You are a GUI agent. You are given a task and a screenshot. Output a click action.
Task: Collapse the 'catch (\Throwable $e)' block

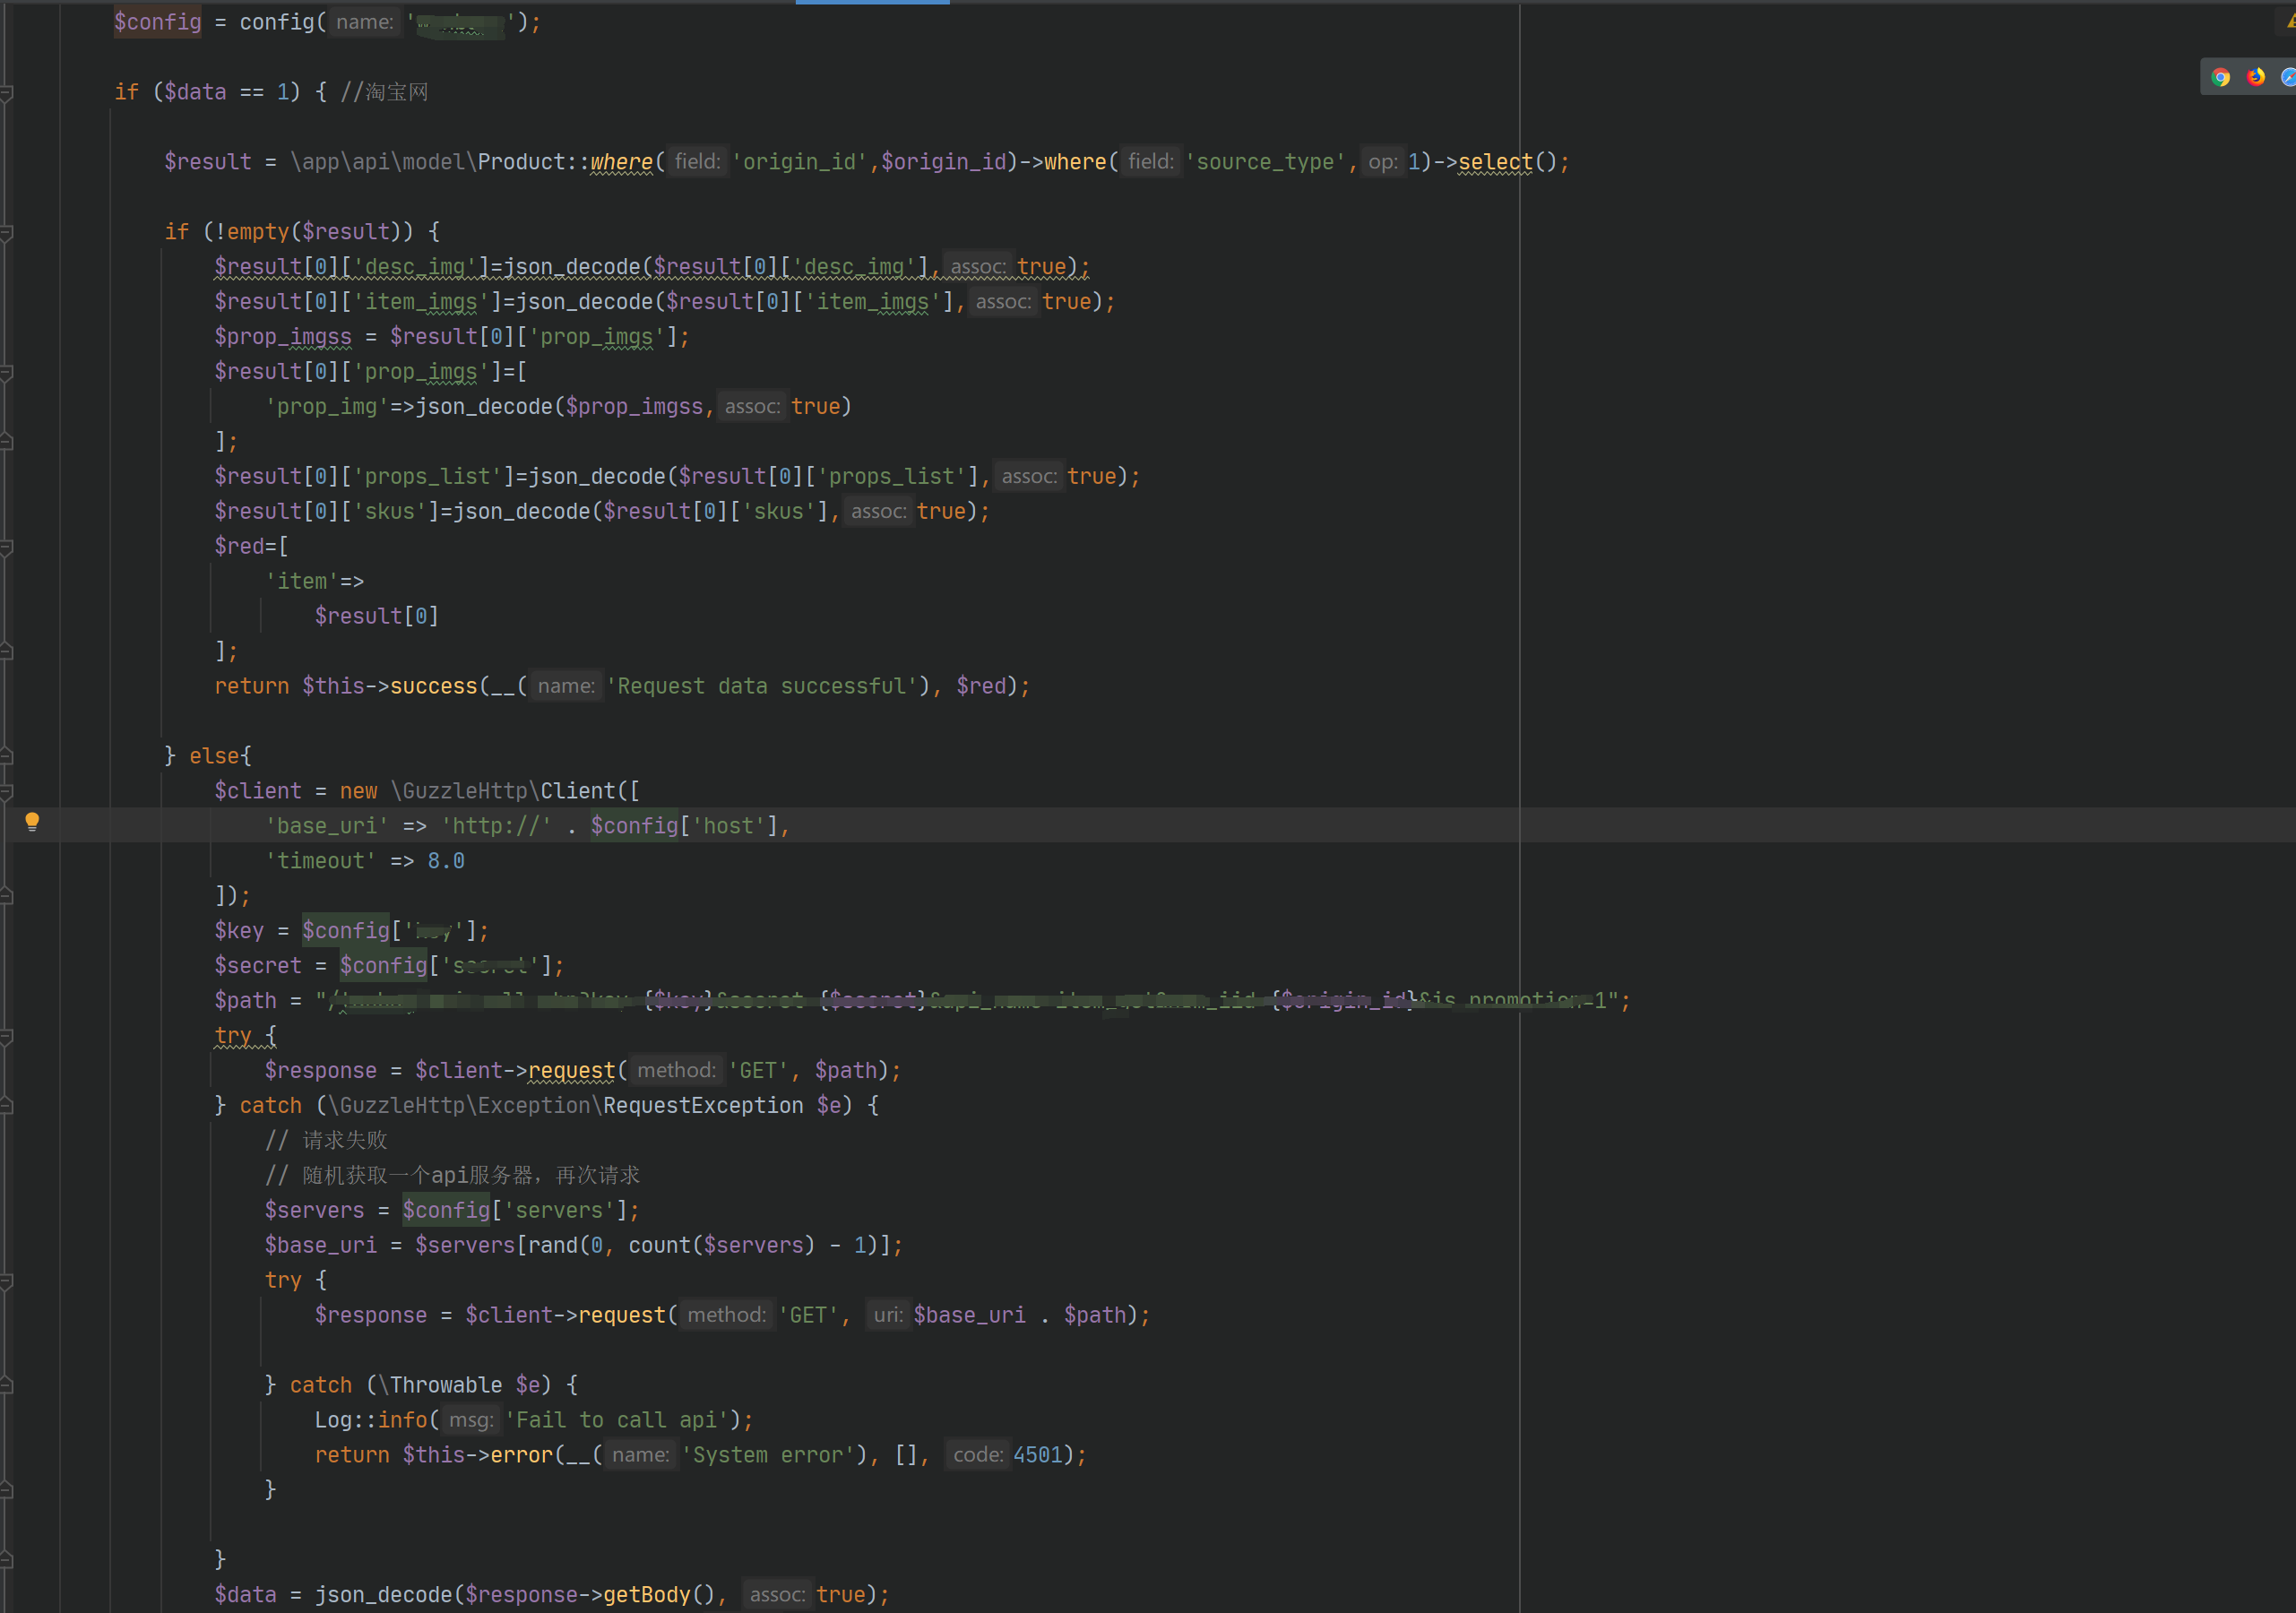pos(6,1385)
